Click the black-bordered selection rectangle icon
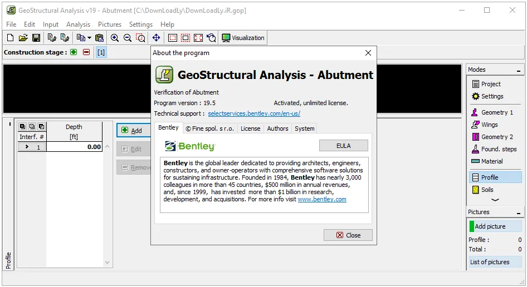Viewport: 527px width, 287px height. pyautogui.click(x=173, y=38)
